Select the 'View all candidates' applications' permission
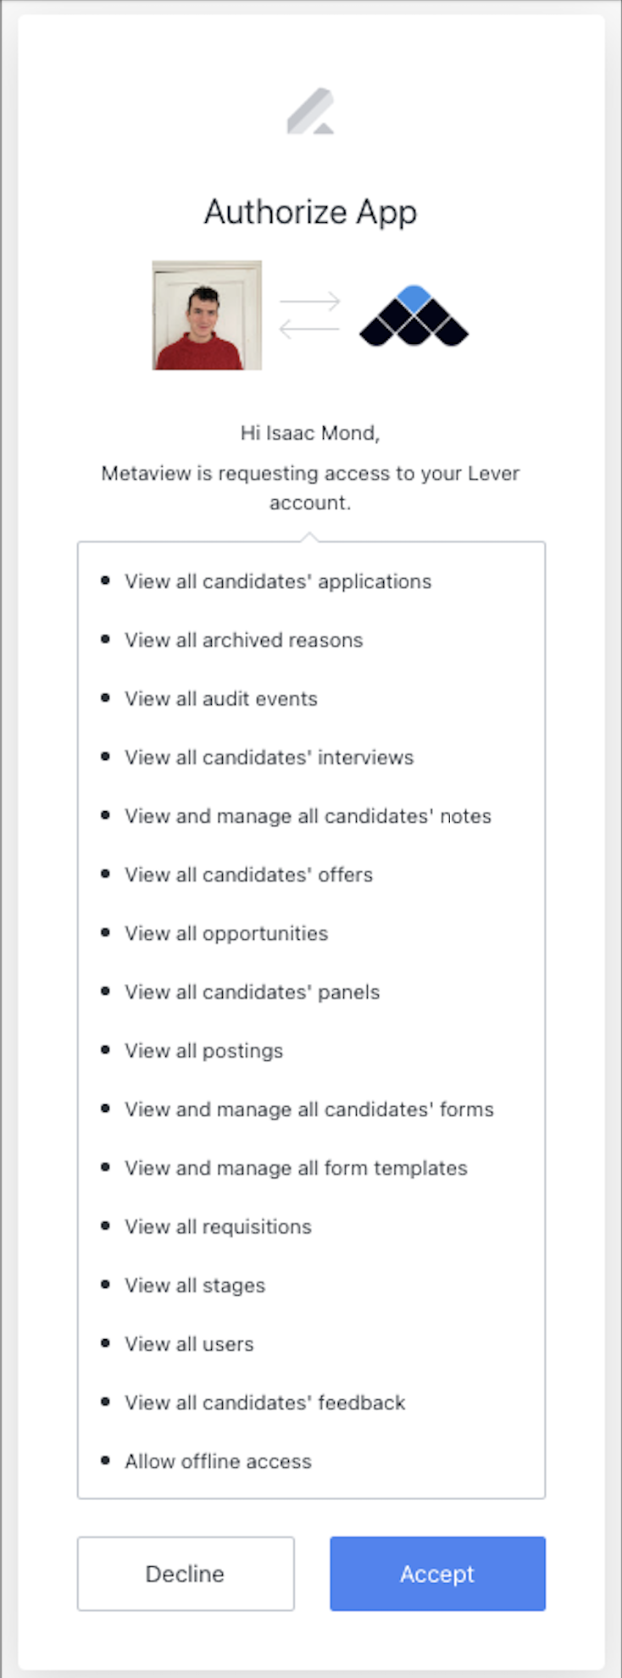 278,581
